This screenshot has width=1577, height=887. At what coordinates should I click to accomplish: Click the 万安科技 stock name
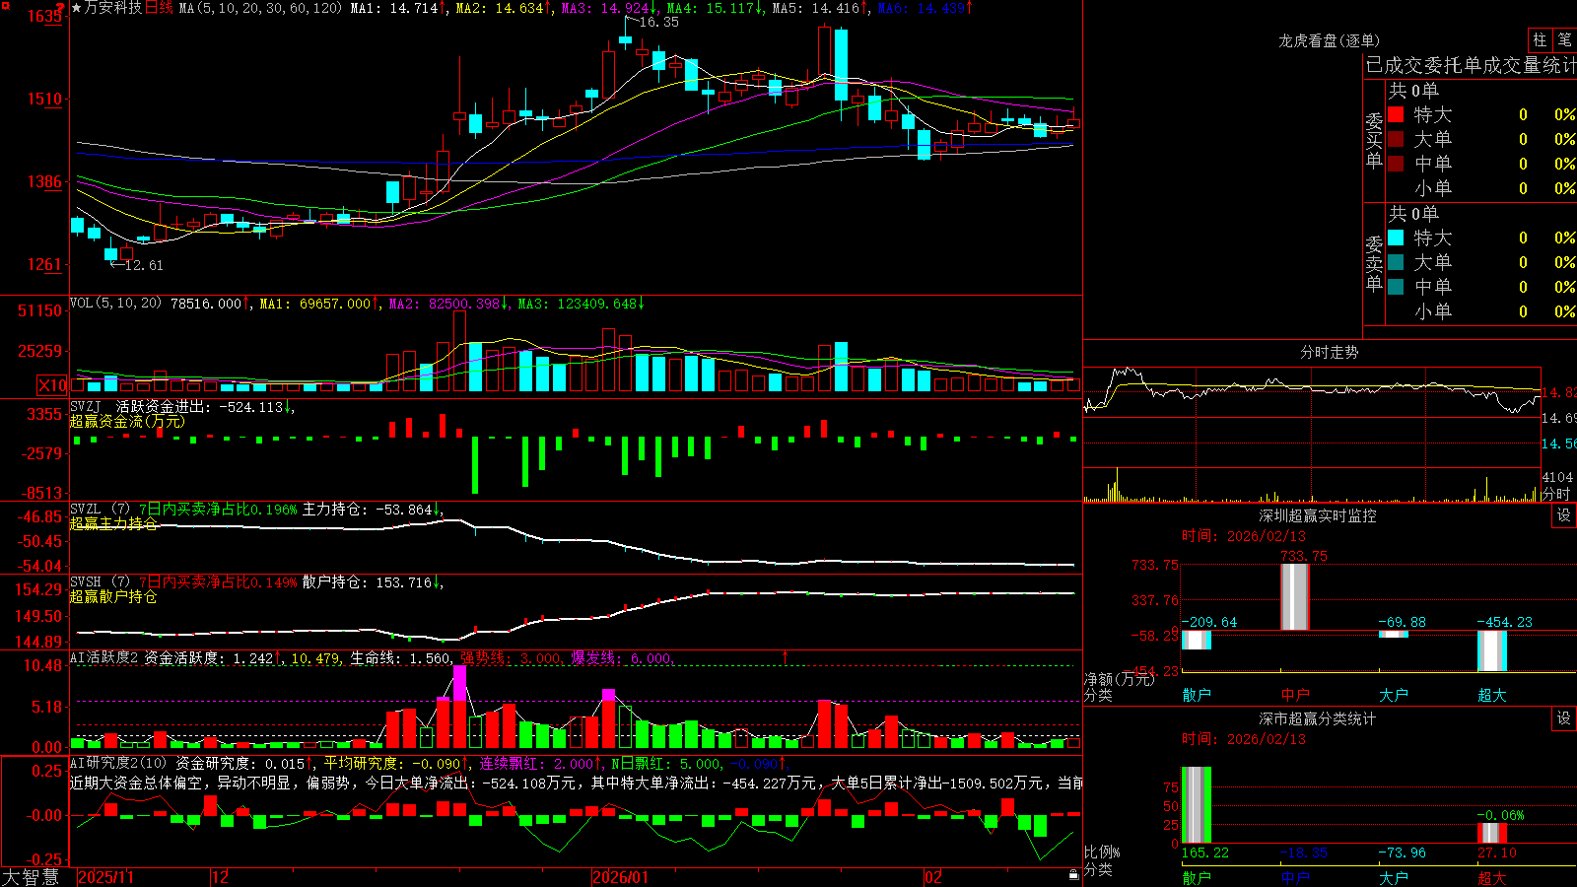[113, 8]
